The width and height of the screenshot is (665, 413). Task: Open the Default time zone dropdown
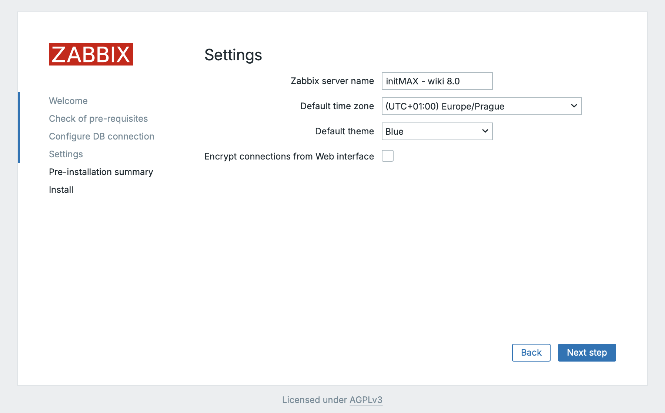tap(481, 106)
